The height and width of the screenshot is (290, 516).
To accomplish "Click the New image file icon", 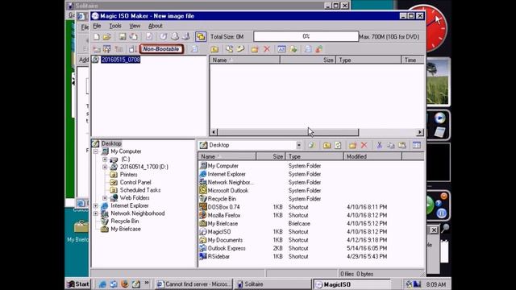I will tap(97, 36).
